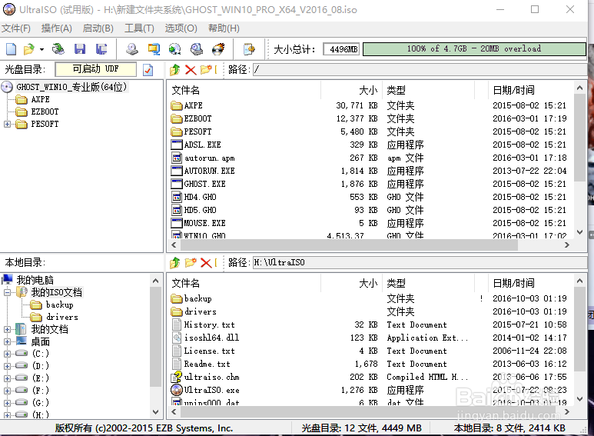Click the size total field 4496MB

341,49
